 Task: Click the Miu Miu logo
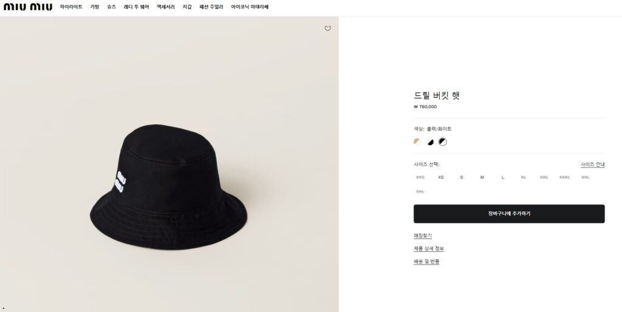click(x=28, y=7)
